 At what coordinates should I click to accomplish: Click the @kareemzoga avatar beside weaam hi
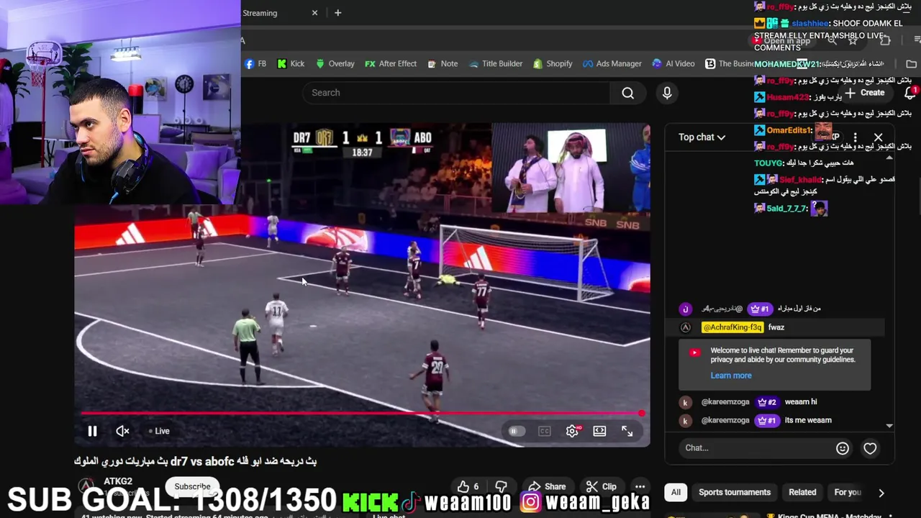[686, 402]
